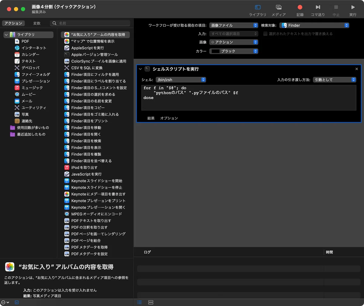Open the options menu with ellipsis icon

[5, 302]
